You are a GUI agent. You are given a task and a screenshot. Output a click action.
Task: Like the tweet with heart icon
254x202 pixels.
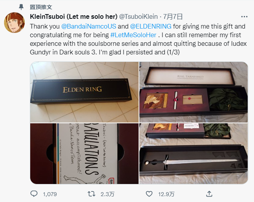tap(149, 194)
